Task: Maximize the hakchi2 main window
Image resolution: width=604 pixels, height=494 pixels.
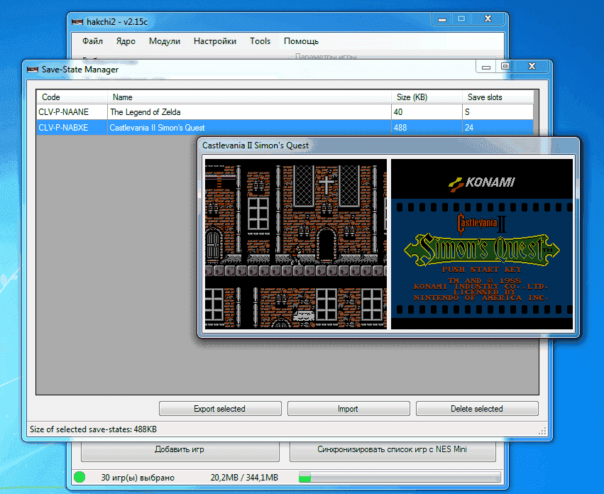Action: (x=461, y=18)
